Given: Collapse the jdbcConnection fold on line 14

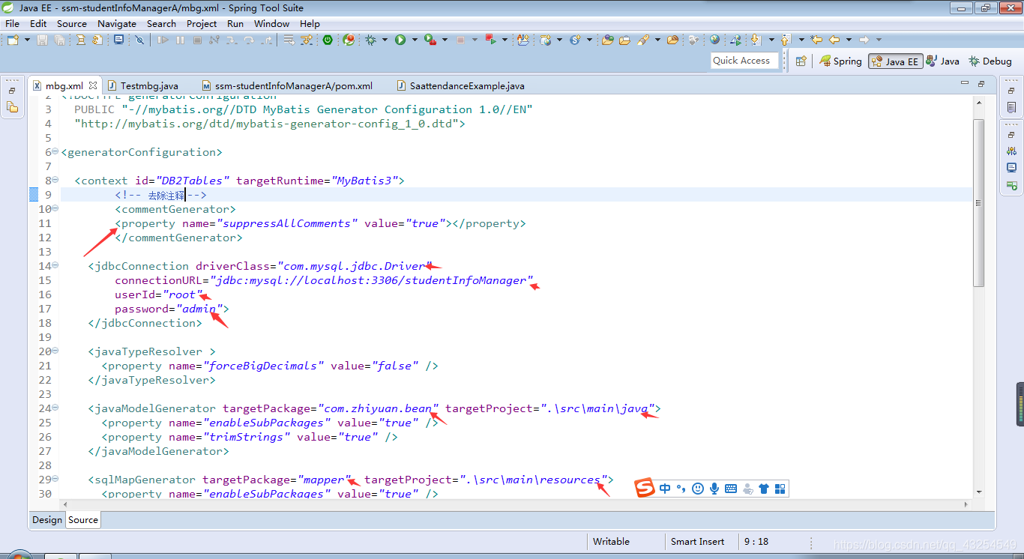Looking at the screenshot, I should pyautogui.click(x=55, y=265).
